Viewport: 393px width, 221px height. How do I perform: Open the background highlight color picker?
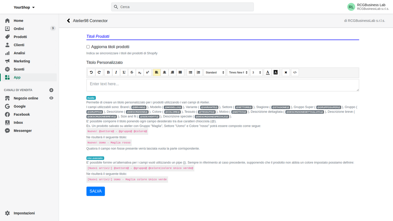click(275, 72)
